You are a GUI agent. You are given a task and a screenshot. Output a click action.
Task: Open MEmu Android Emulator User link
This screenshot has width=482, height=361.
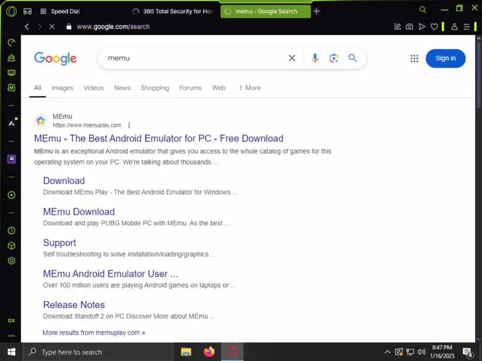[110, 274]
